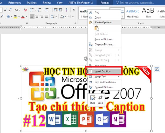165x133 pixels.
Task: Choose Copy from the context menu
Action: tap(104, 17)
